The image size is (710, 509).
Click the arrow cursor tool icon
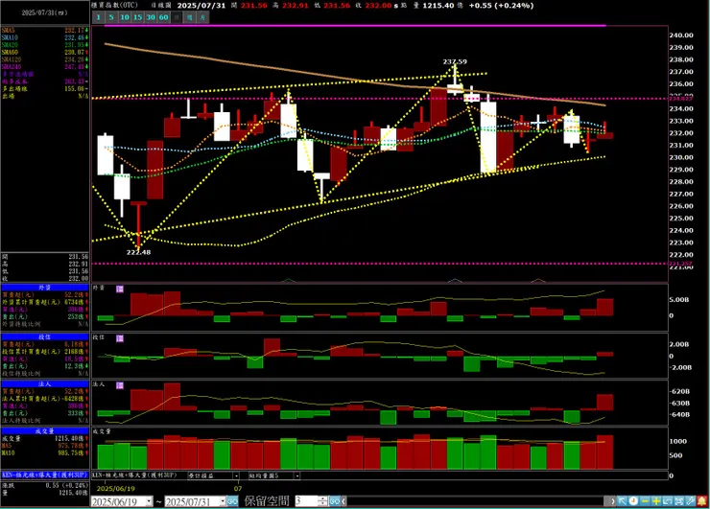[x=622, y=501]
